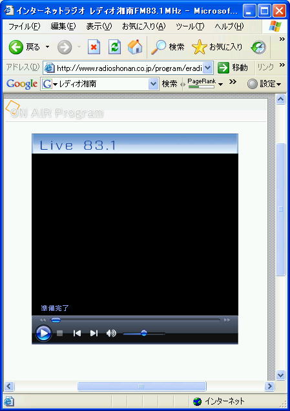290x411 pixels.
Task: Mute the player's speaker icon
Action: tap(111, 333)
